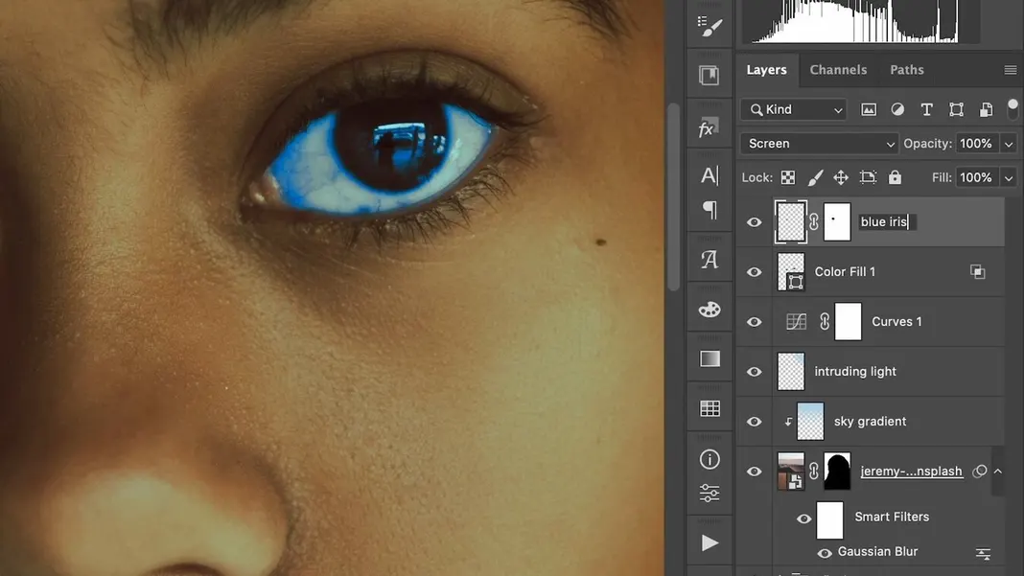This screenshot has width=1024, height=576.
Task: Select the Color Fill 1 layer name
Action: (x=845, y=271)
